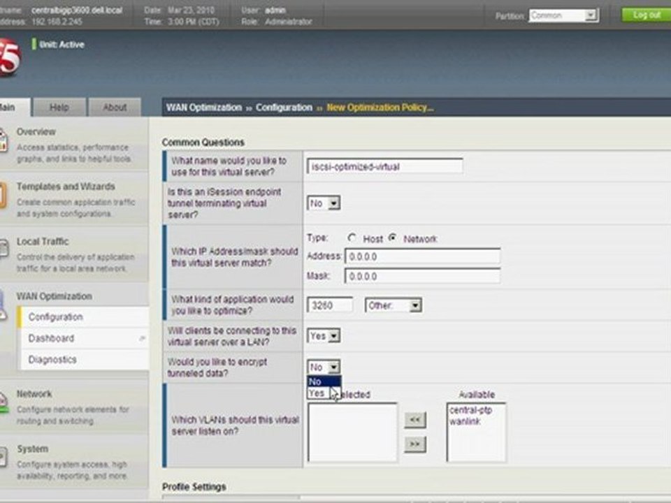Click the F5 logo icon

coord(8,57)
